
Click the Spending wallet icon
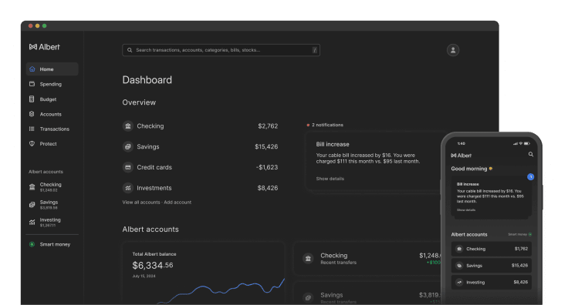point(32,84)
